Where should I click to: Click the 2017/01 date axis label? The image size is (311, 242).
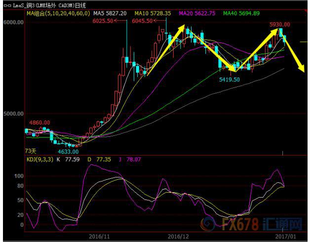tap(286, 237)
